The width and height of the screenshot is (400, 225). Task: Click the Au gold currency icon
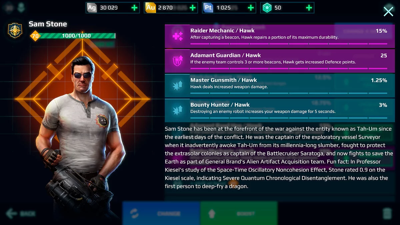[x=151, y=8]
